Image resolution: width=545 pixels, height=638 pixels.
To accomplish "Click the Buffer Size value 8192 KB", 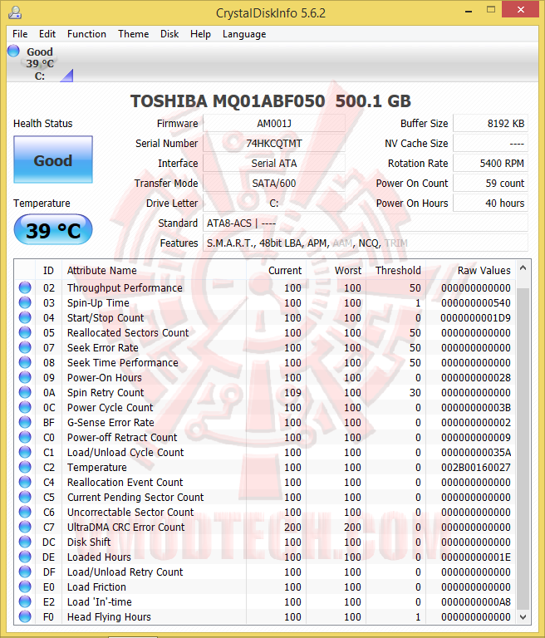I will click(490, 123).
